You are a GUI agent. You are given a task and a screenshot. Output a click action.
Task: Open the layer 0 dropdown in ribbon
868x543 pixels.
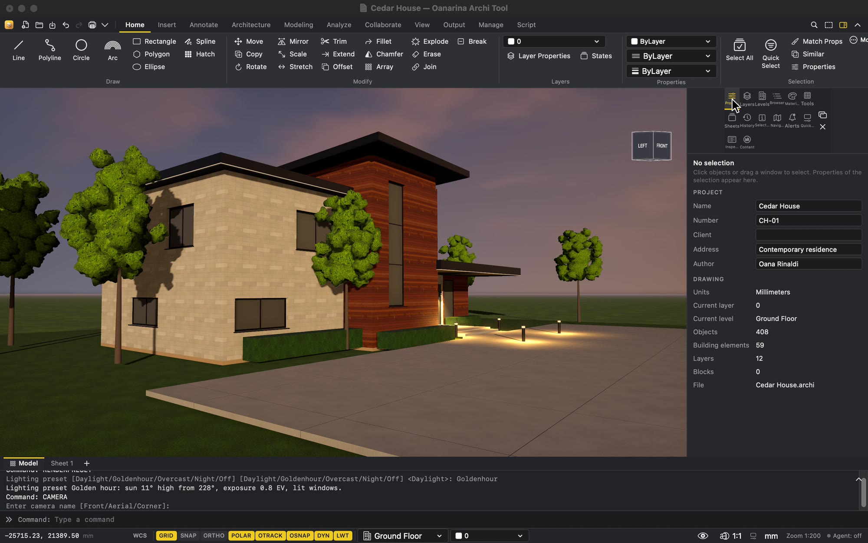pos(554,41)
